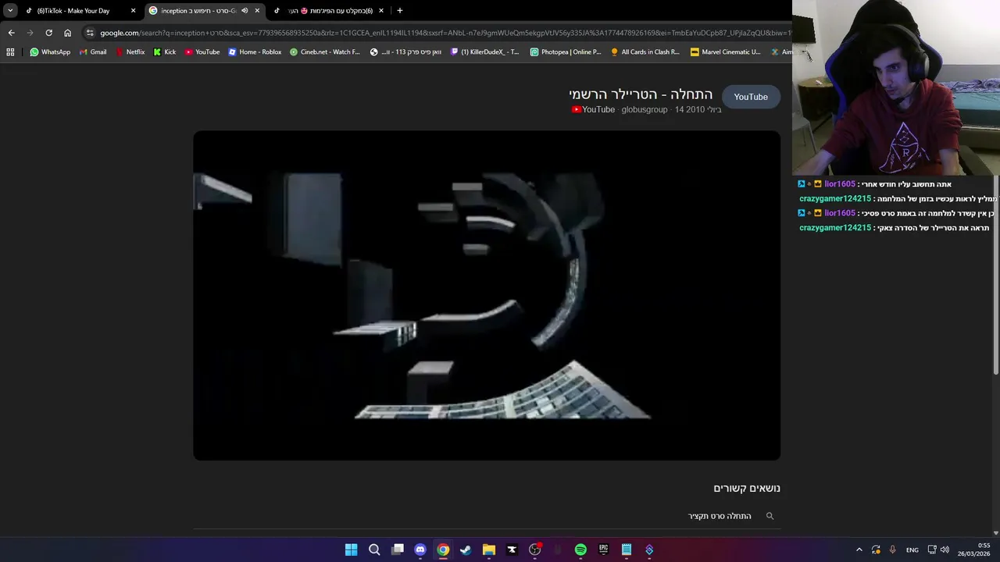Expand the tab search dropdown arrow
This screenshot has height=562, width=1000.
pos(10,11)
